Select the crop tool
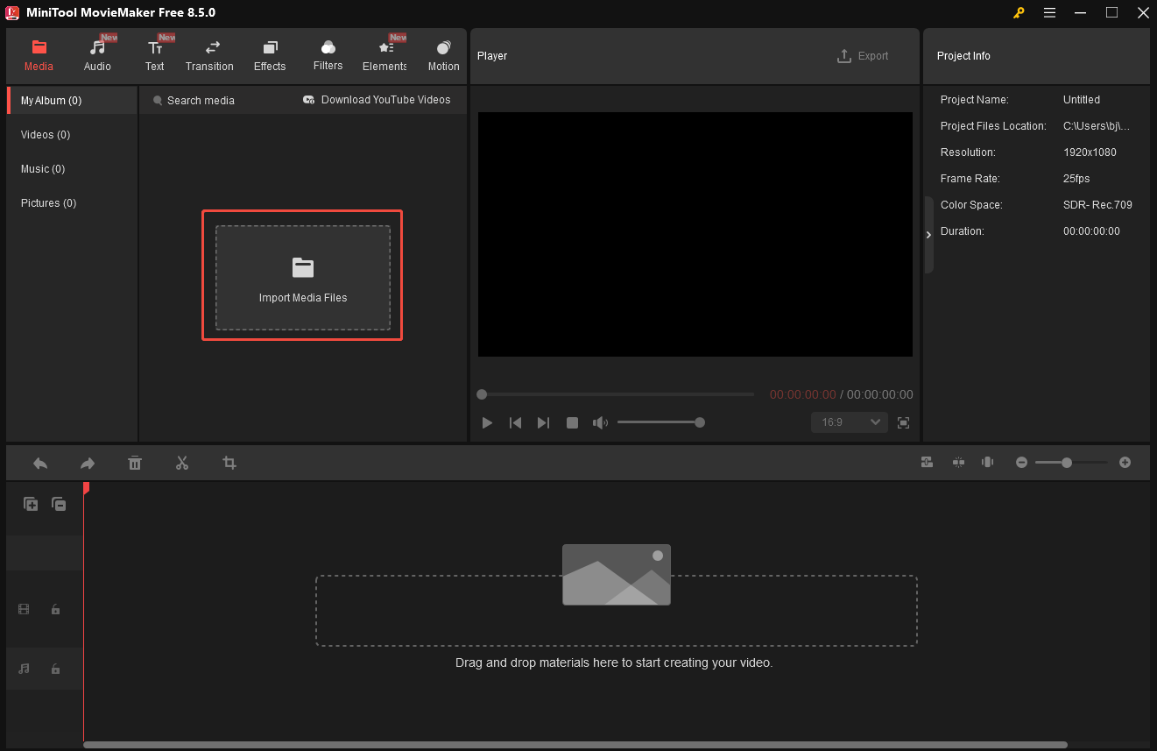 (x=229, y=463)
